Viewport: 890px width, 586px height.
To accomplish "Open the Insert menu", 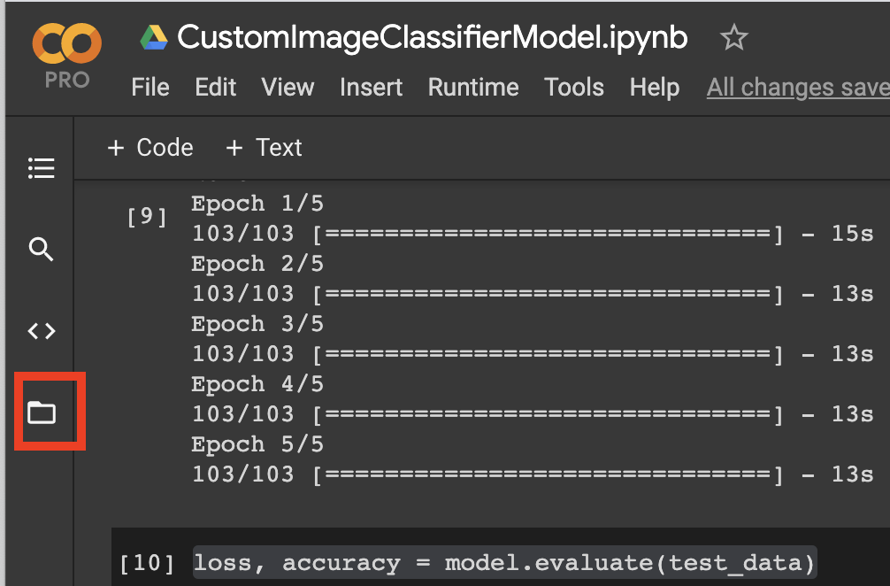I will click(x=371, y=88).
